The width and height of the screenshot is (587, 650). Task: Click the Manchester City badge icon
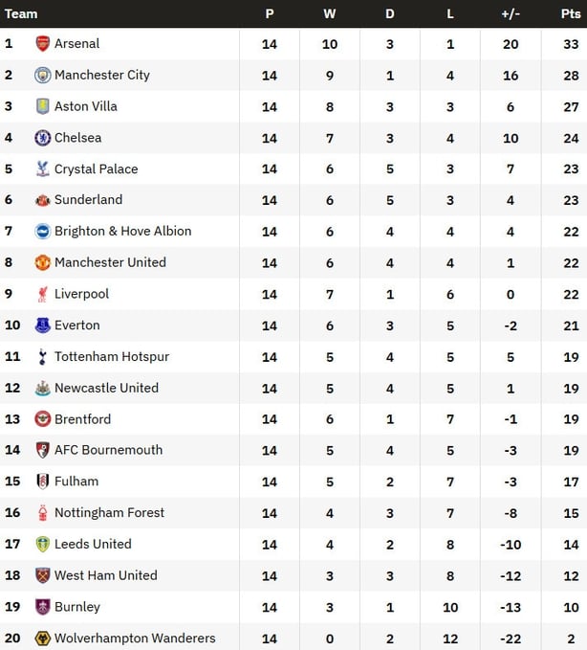(x=43, y=76)
